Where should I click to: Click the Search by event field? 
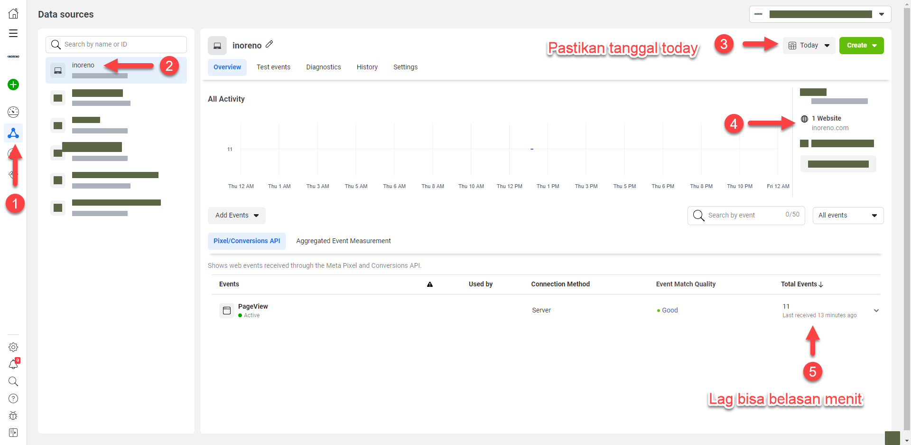tap(745, 216)
